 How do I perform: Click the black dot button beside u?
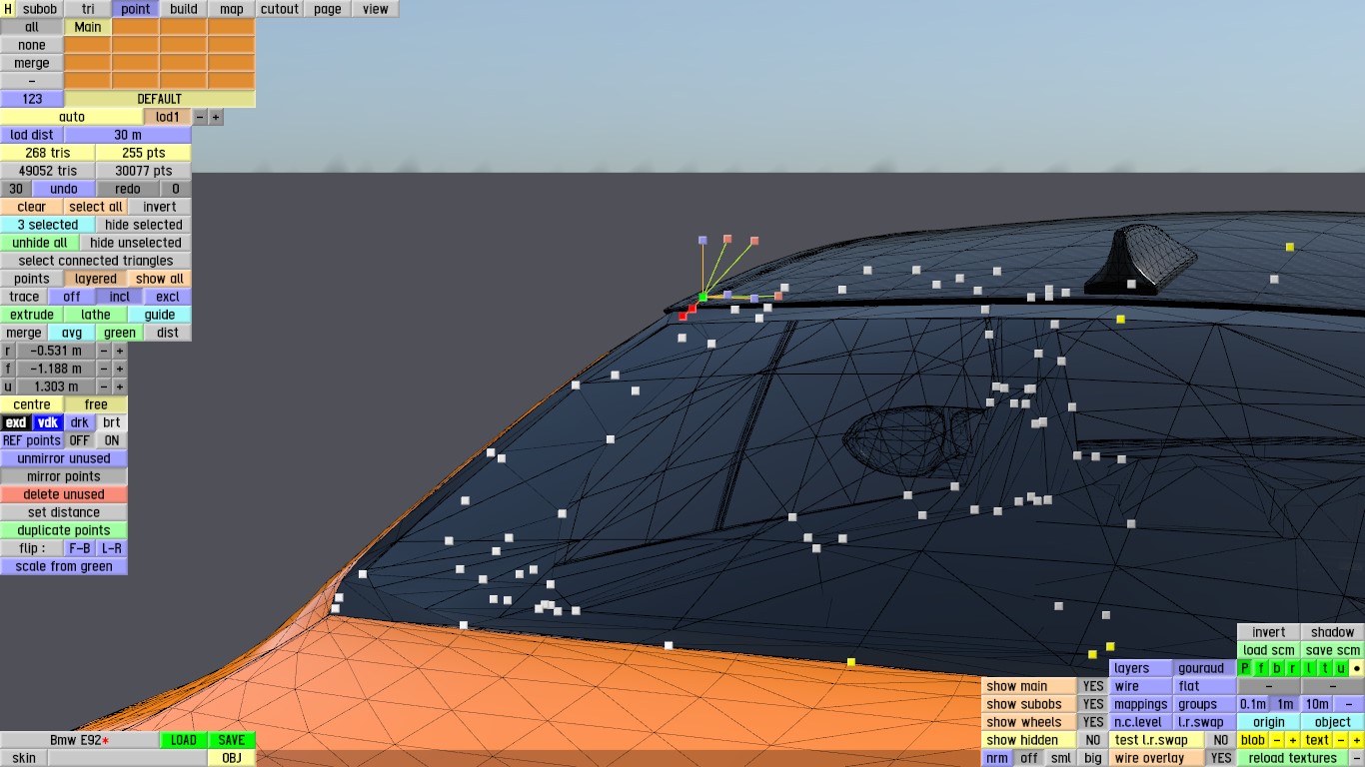pyautogui.click(x=1357, y=668)
